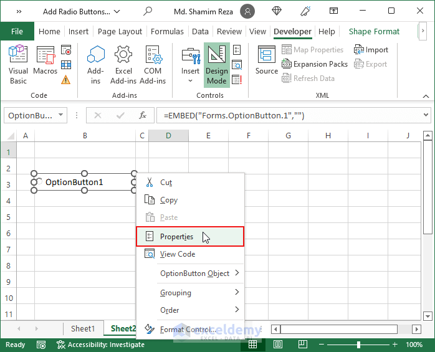Open the account profile picture
This screenshot has width=435, height=352.
[x=247, y=11]
